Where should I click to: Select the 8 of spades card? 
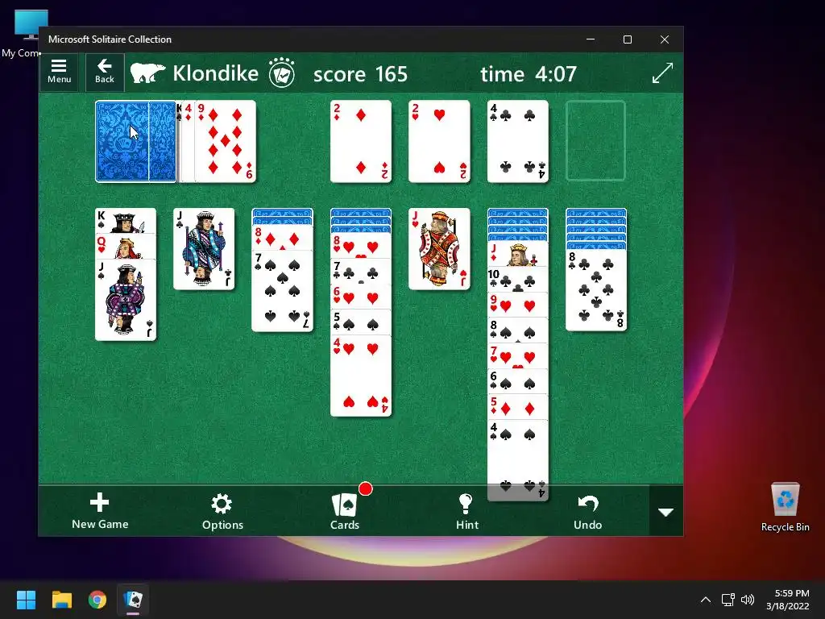tap(518, 330)
